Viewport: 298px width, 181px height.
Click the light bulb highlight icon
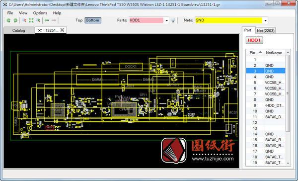click(x=173, y=20)
